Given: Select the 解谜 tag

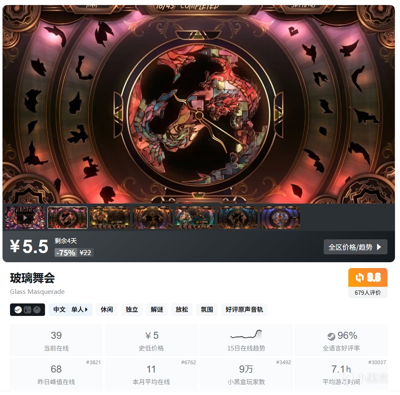Looking at the screenshot, I should (157, 310).
